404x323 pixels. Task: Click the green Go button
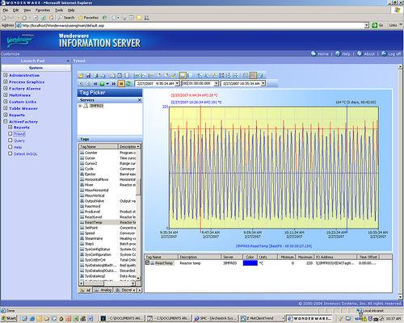pyautogui.click(x=374, y=25)
